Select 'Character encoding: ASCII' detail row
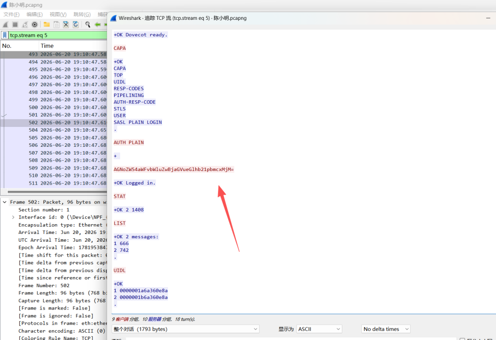The width and height of the screenshot is (496, 340). coord(62,331)
